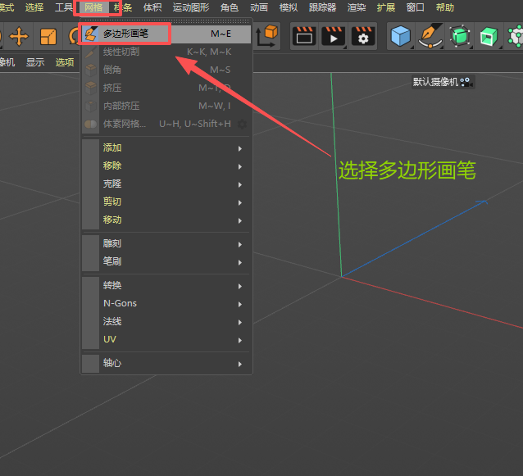The height and width of the screenshot is (476, 523).
Task: Open Render Settings gear clapperboard icon
Action: (363, 36)
